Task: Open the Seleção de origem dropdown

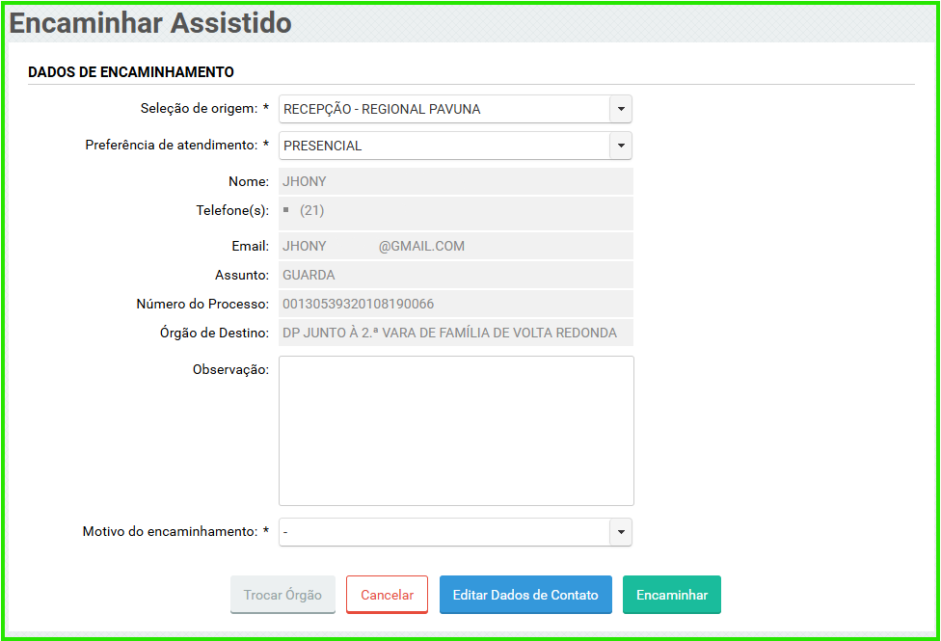Action: click(455, 109)
